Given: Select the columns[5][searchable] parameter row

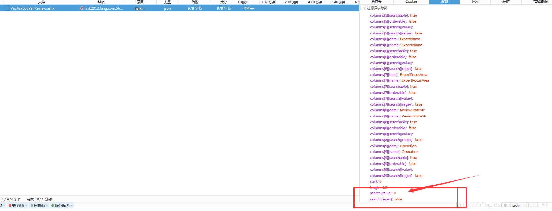Looking at the screenshot, I should pyautogui.click(x=393, y=15).
